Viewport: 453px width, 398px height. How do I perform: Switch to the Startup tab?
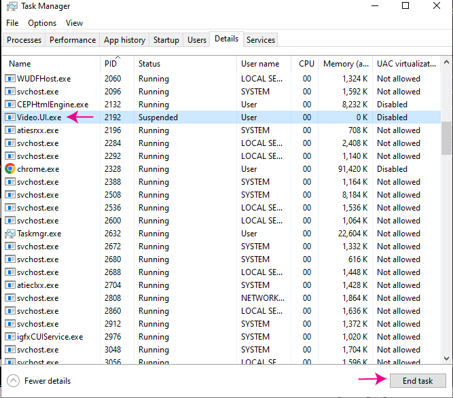point(166,40)
